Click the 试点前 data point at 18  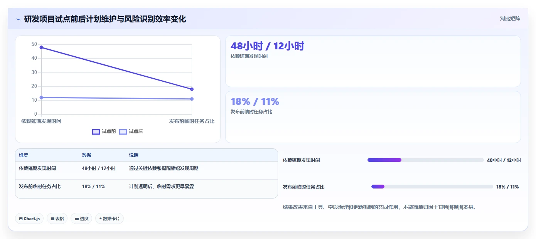coord(192,89)
